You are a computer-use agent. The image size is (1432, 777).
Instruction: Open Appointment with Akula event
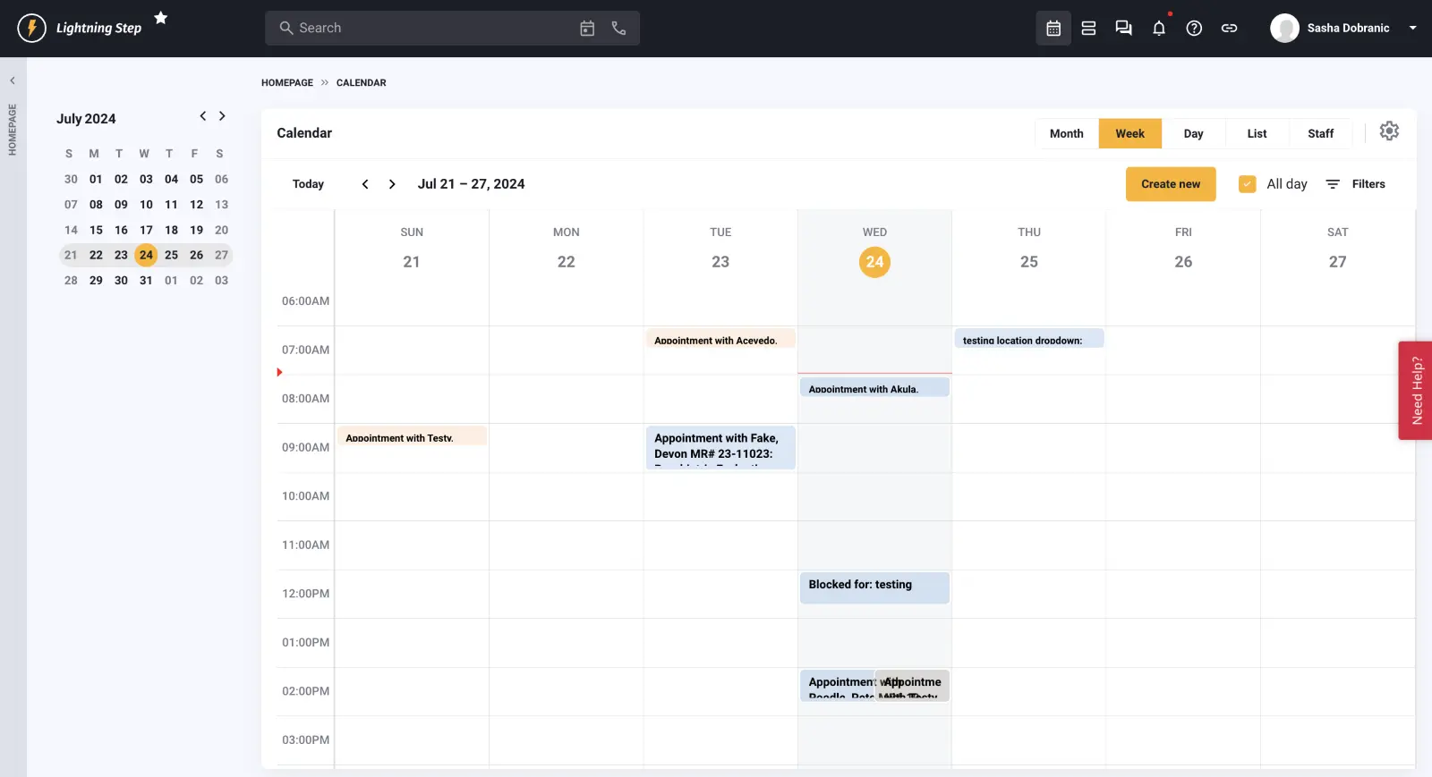(874, 387)
